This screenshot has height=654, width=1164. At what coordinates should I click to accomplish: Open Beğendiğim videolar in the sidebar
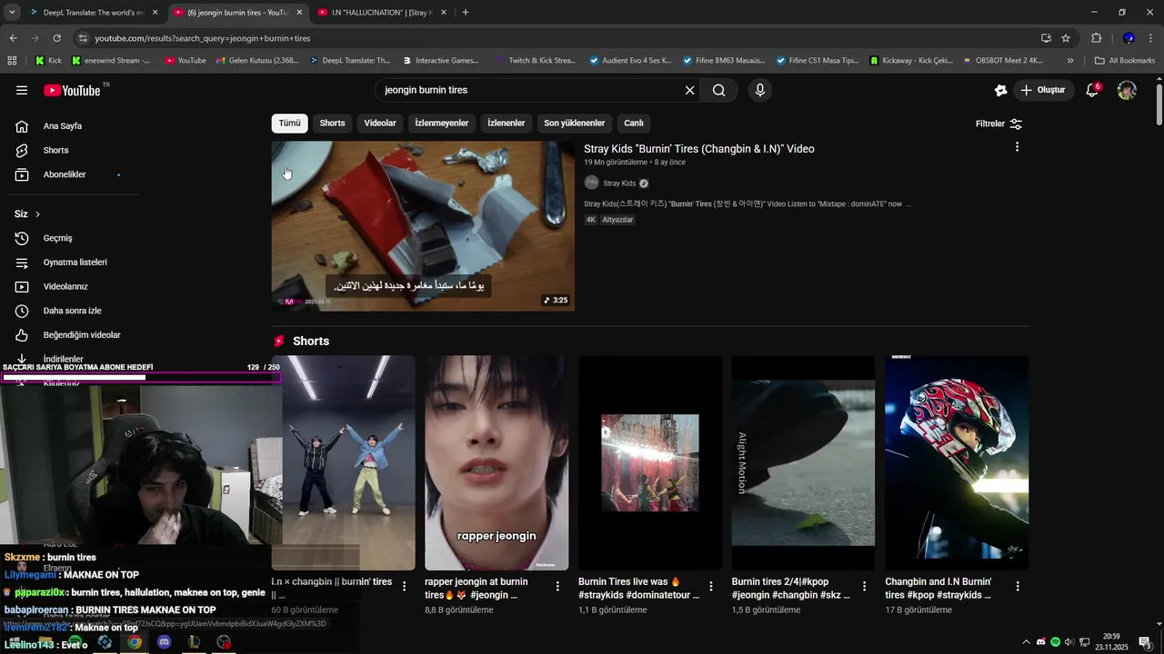pyautogui.click(x=82, y=335)
